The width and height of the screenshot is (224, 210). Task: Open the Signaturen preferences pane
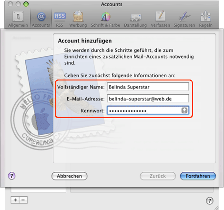pyautogui.click(x=184, y=19)
